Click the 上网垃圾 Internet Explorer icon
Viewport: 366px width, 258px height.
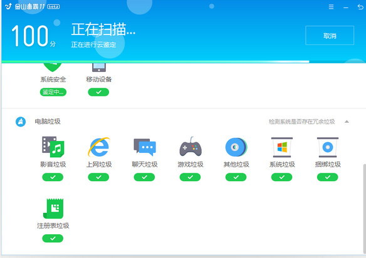99,147
